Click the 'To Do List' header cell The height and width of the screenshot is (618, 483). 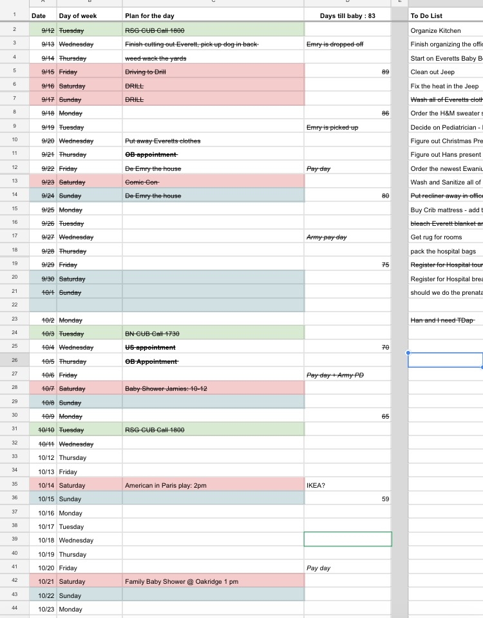(x=446, y=15)
